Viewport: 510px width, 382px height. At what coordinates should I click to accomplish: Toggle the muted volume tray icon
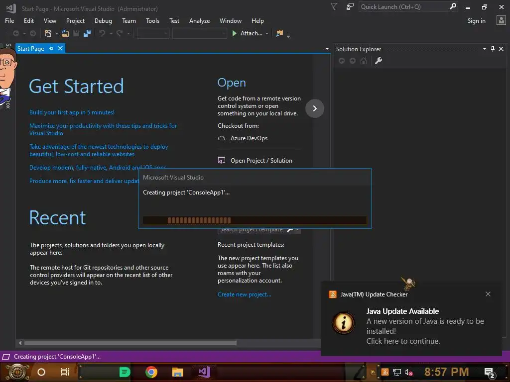pos(408,372)
